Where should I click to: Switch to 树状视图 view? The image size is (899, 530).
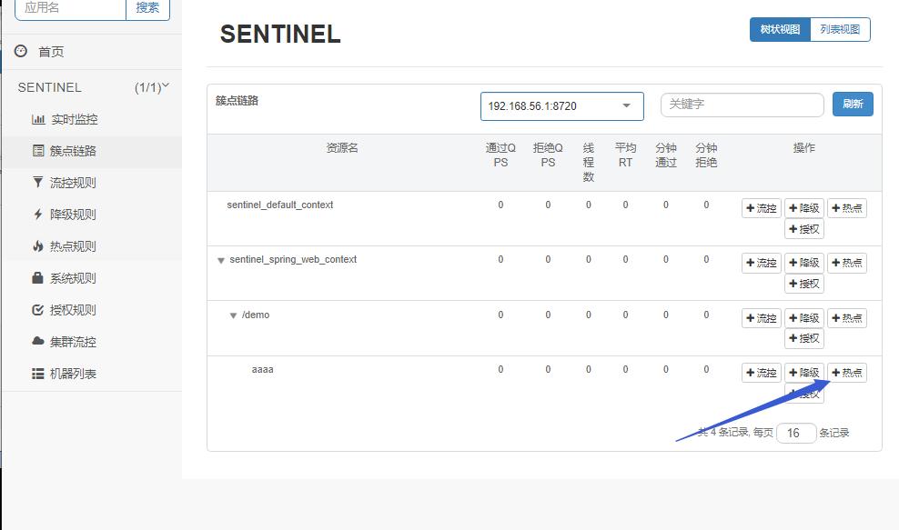780,29
